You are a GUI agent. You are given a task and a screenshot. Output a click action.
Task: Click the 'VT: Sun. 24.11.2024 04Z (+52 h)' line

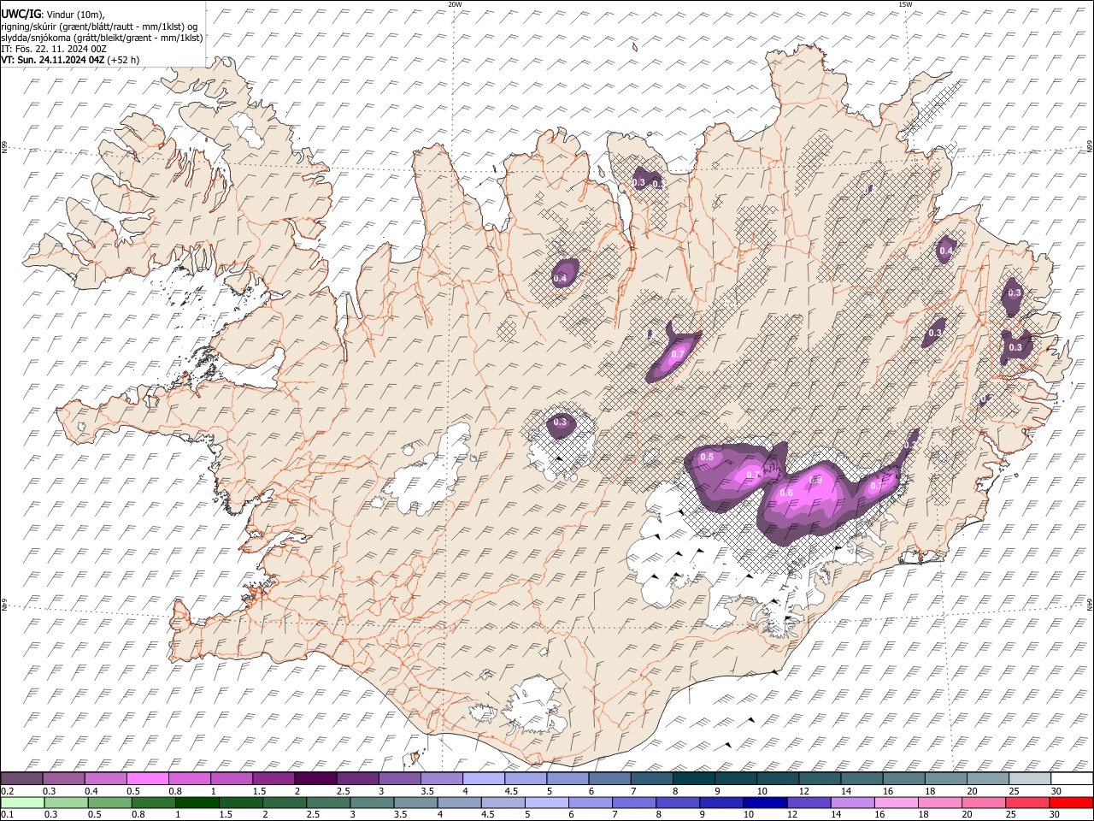[x=70, y=60]
